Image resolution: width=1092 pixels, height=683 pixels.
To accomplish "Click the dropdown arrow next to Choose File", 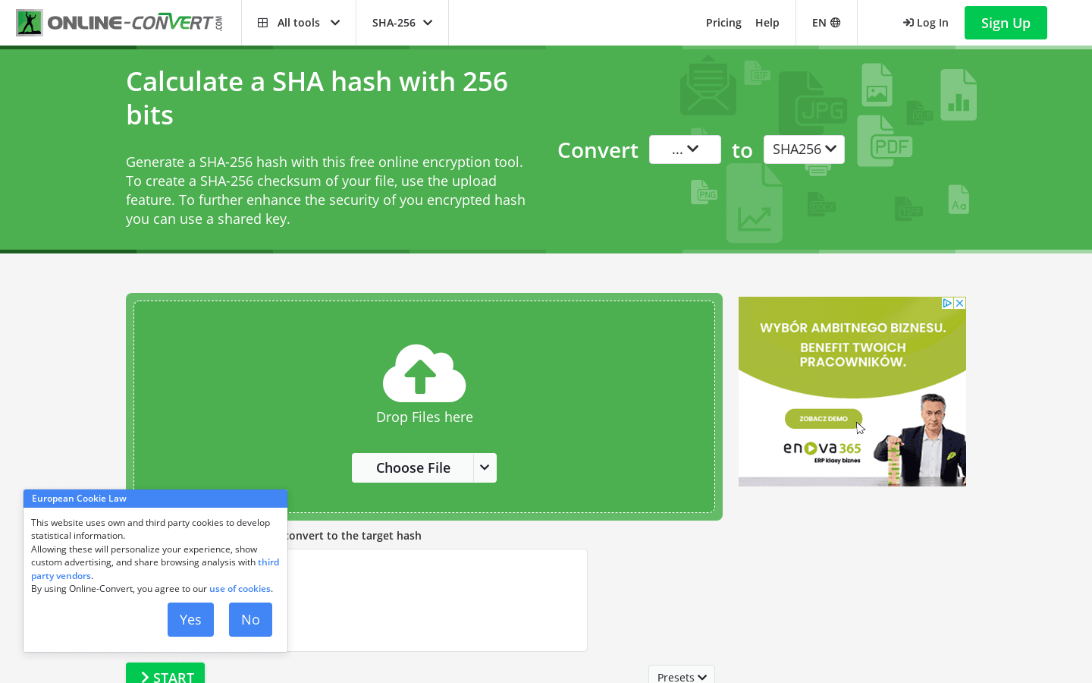I will pos(485,467).
